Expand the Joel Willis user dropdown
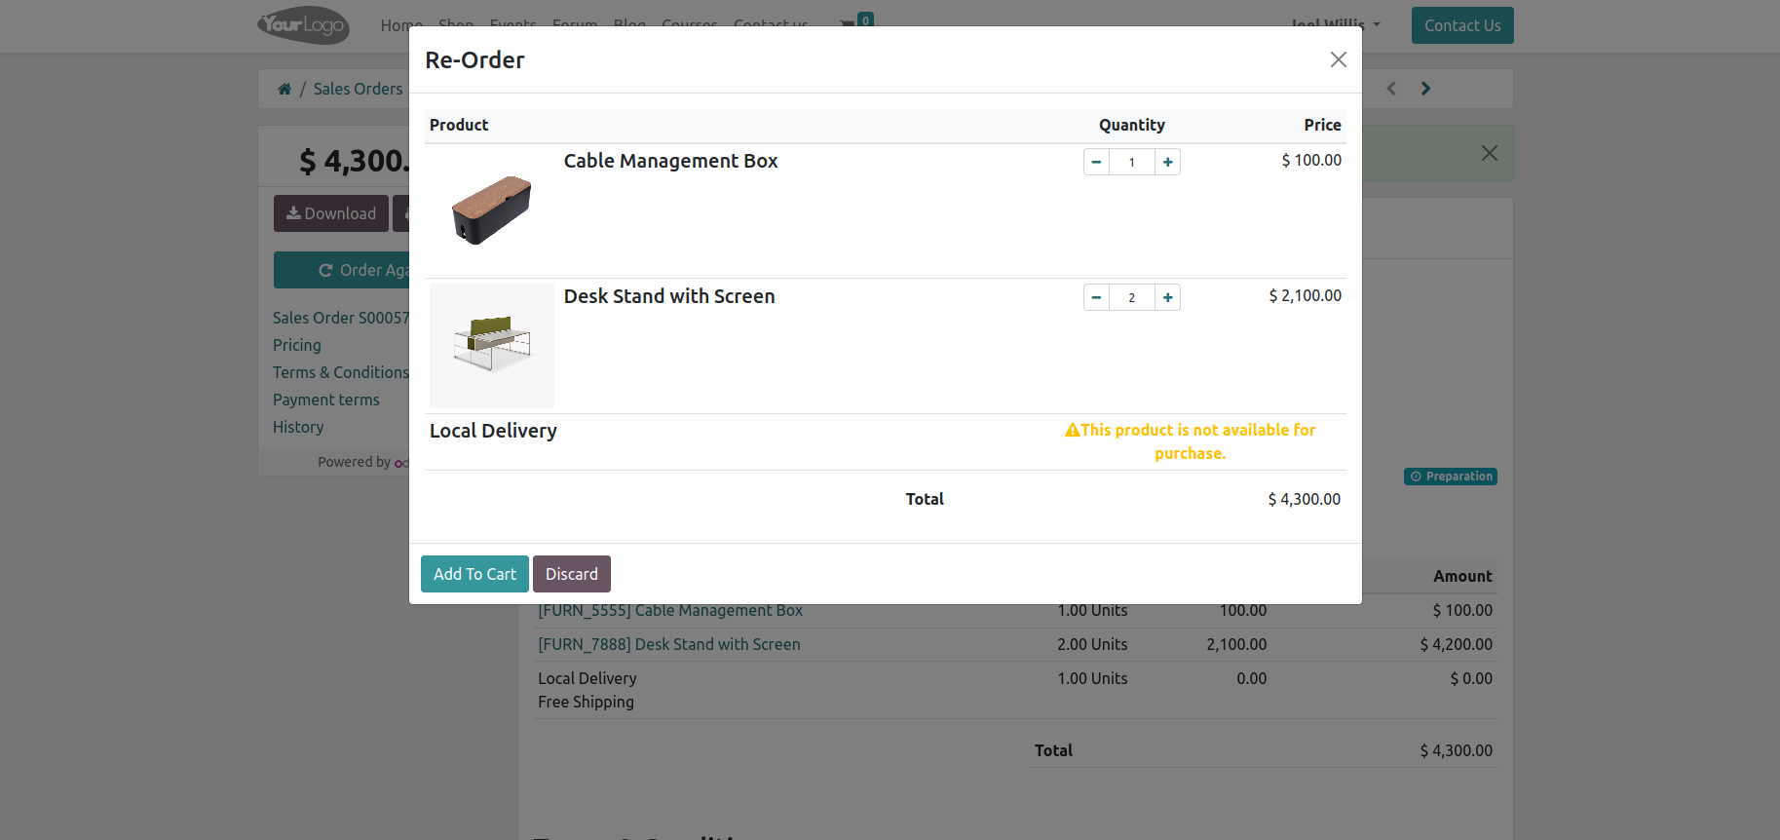The image size is (1780, 840). pyautogui.click(x=1336, y=24)
